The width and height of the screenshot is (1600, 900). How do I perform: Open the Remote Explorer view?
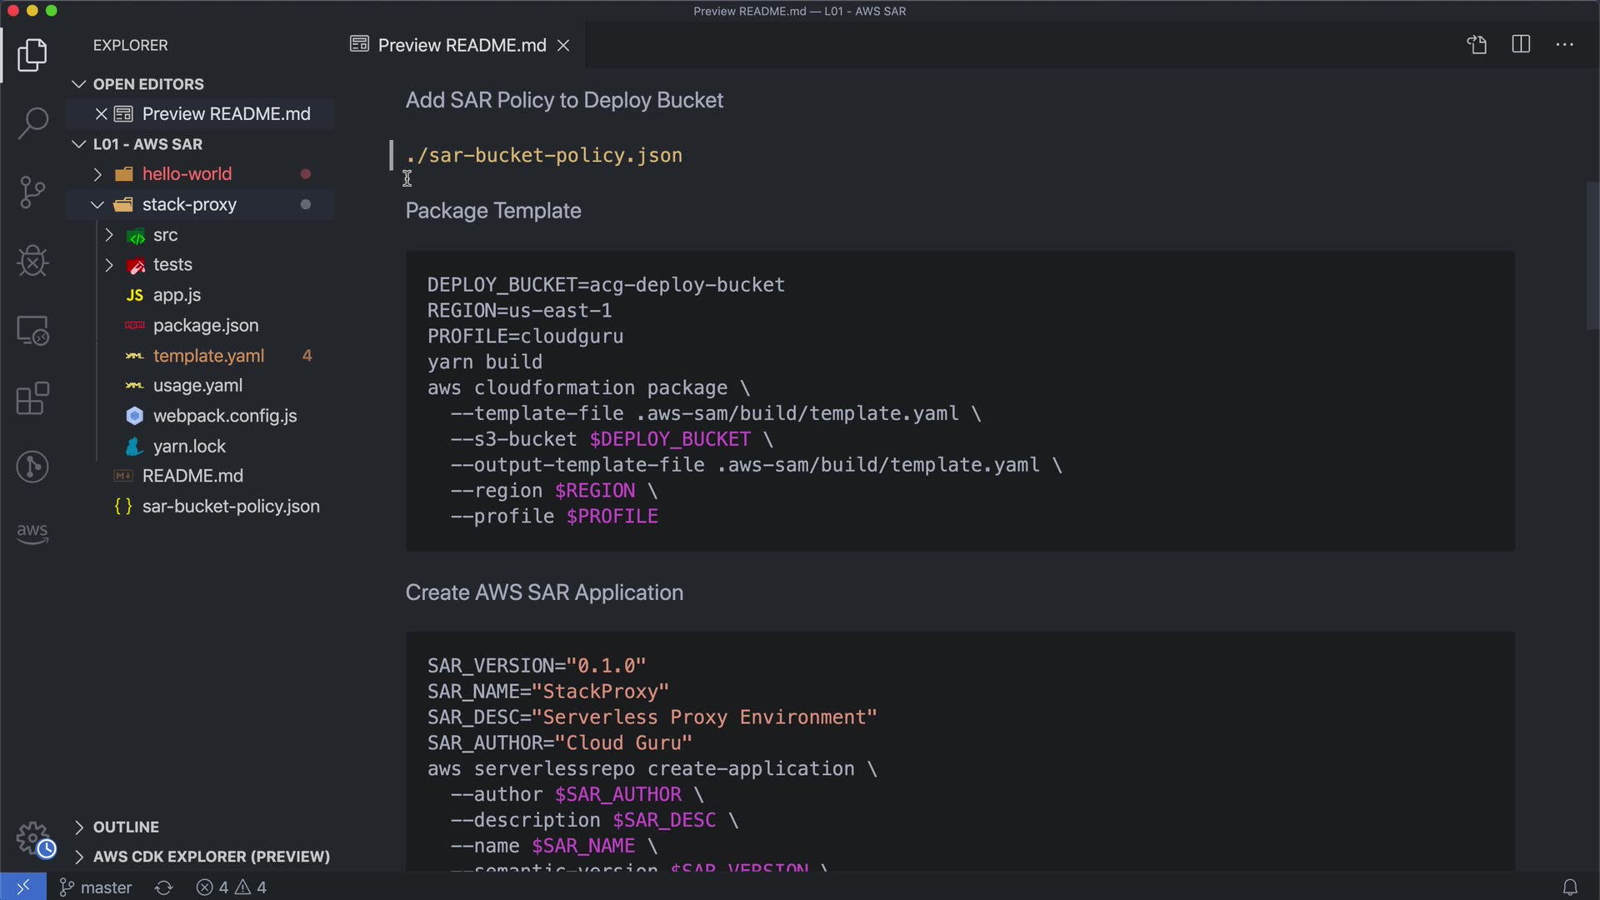pos(32,330)
